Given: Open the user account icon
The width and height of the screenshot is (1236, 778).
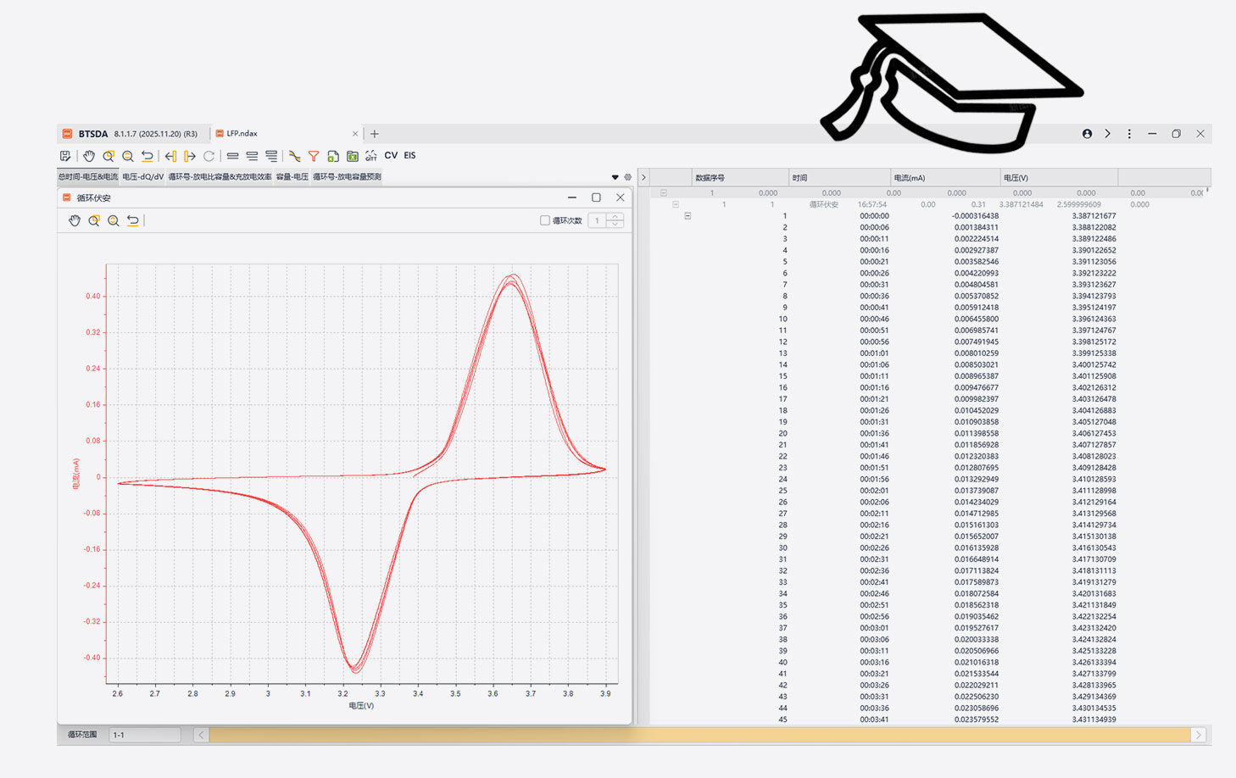Looking at the screenshot, I should (1087, 134).
